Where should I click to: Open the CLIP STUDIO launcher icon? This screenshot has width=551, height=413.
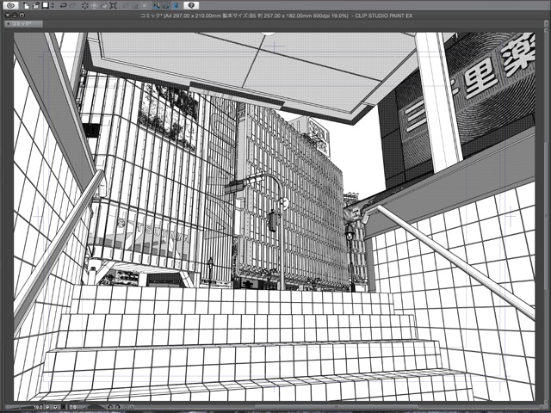pyautogui.click(x=11, y=6)
